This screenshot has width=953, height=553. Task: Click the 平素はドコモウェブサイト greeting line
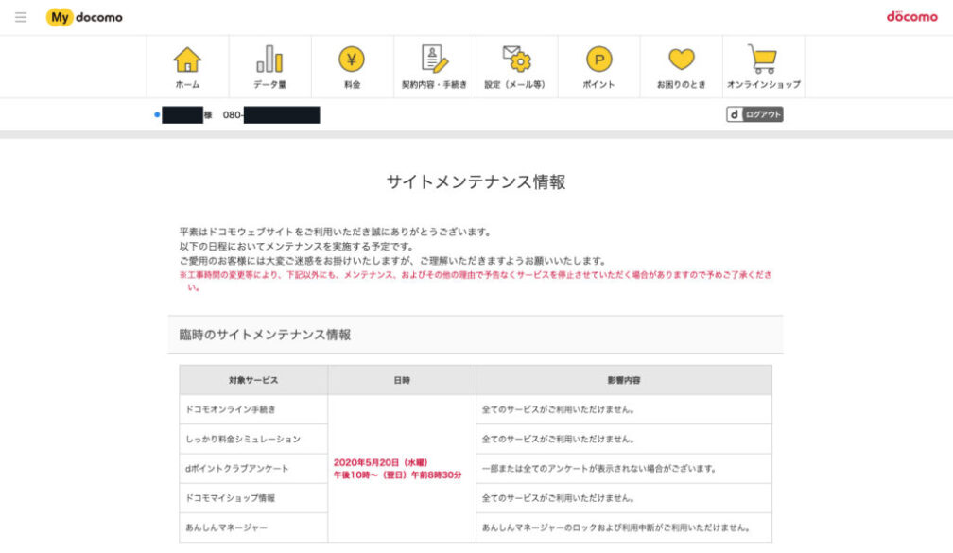[336, 232]
